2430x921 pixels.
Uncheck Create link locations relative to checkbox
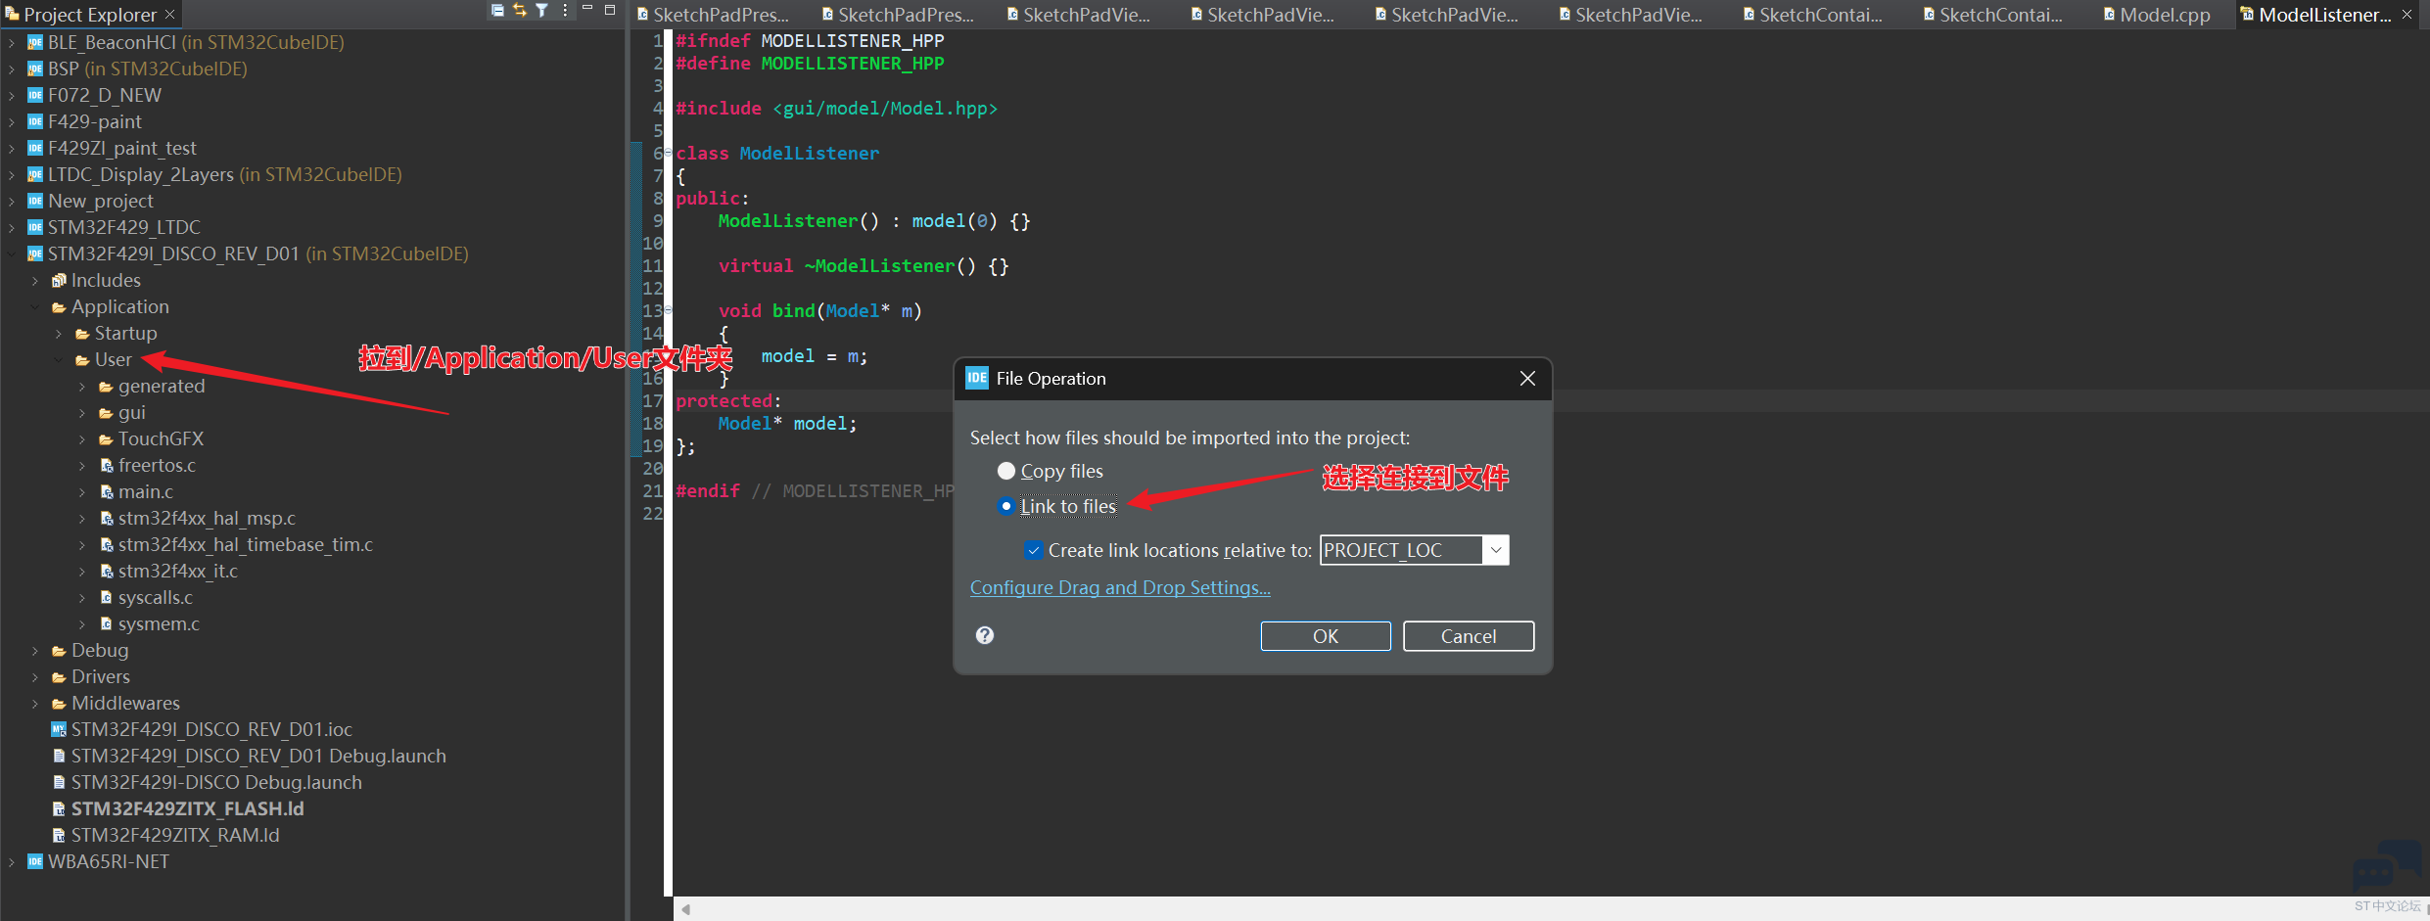click(x=1033, y=550)
